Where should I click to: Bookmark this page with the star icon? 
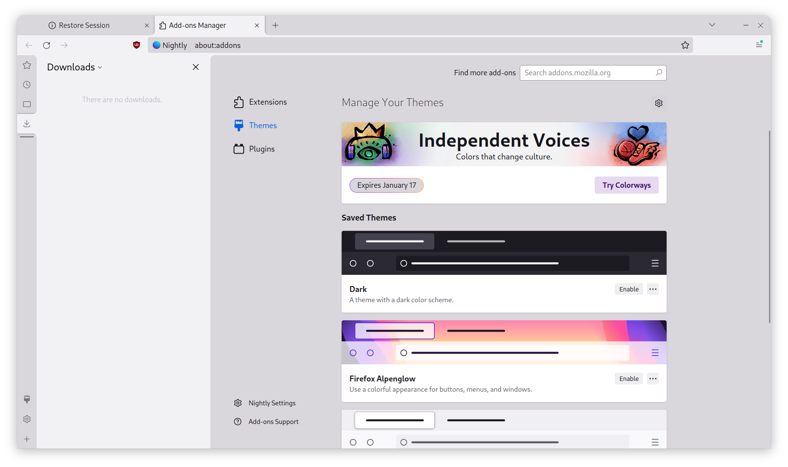pyautogui.click(x=685, y=45)
